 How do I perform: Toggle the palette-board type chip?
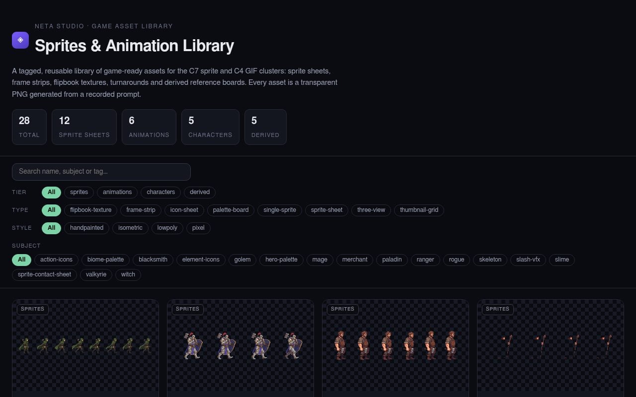pos(231,210)
